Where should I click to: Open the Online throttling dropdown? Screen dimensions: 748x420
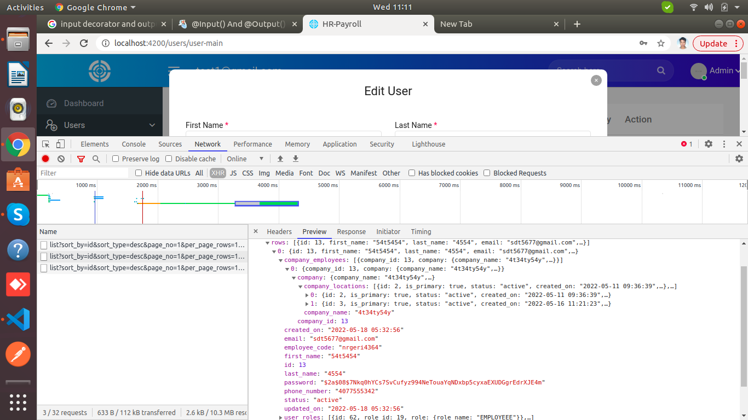pyautogui.click(x=245, y=159)
